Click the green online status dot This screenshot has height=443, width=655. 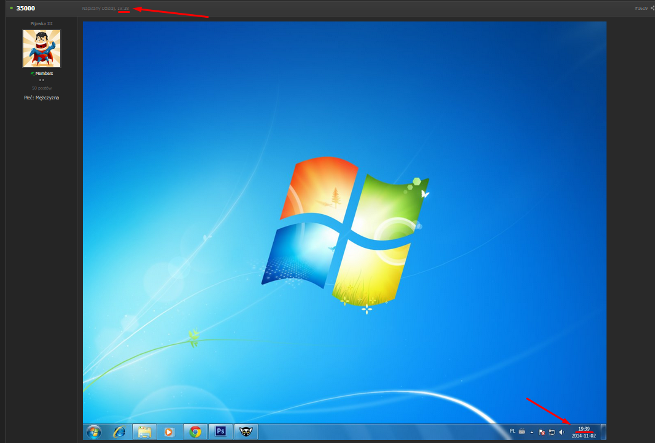(x=11, y=8)
